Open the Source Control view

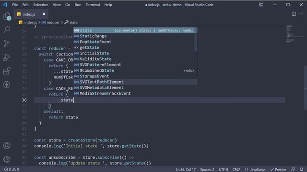click(x=7, y=43)
